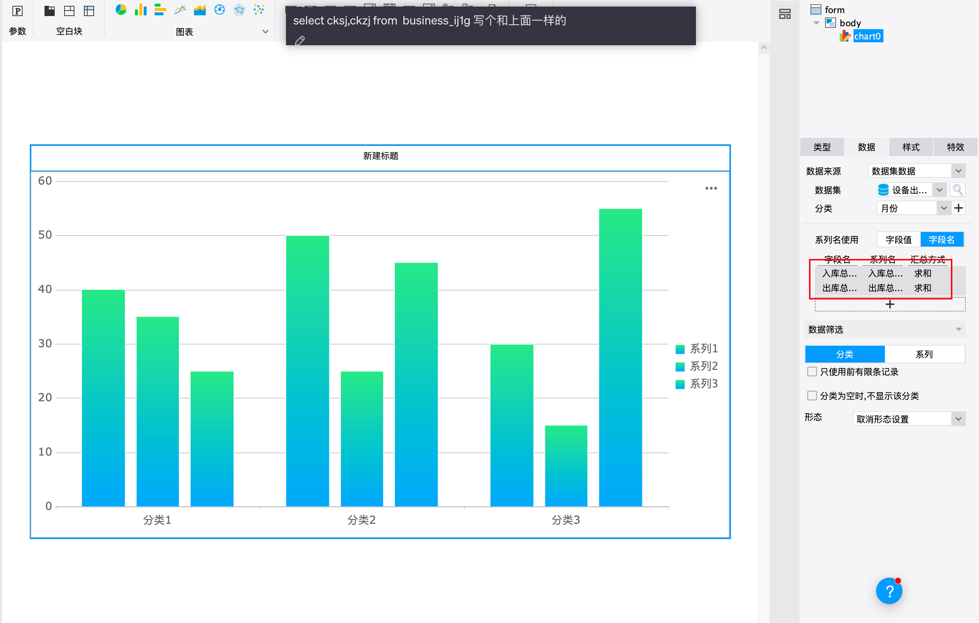The width and height of the screenshot is (979, 623).
Task: Select the solid black blank block icon
Action: coord(50,11)
